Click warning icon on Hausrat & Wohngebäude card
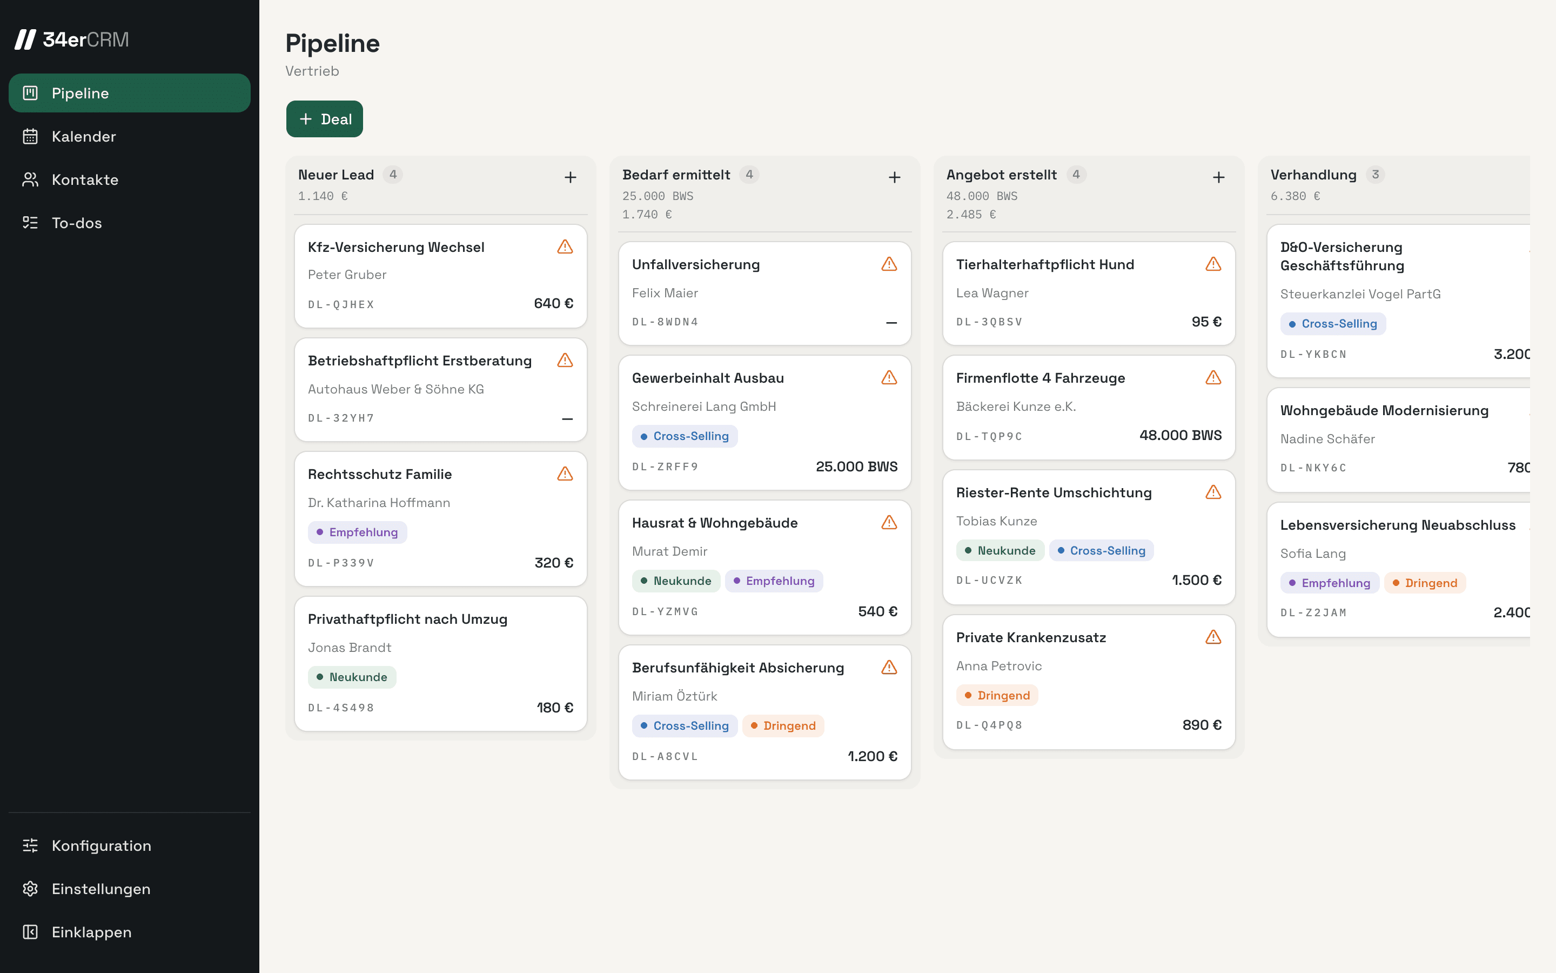Image resolution: width=1556 pixels, height=973 pixels. 889,523
